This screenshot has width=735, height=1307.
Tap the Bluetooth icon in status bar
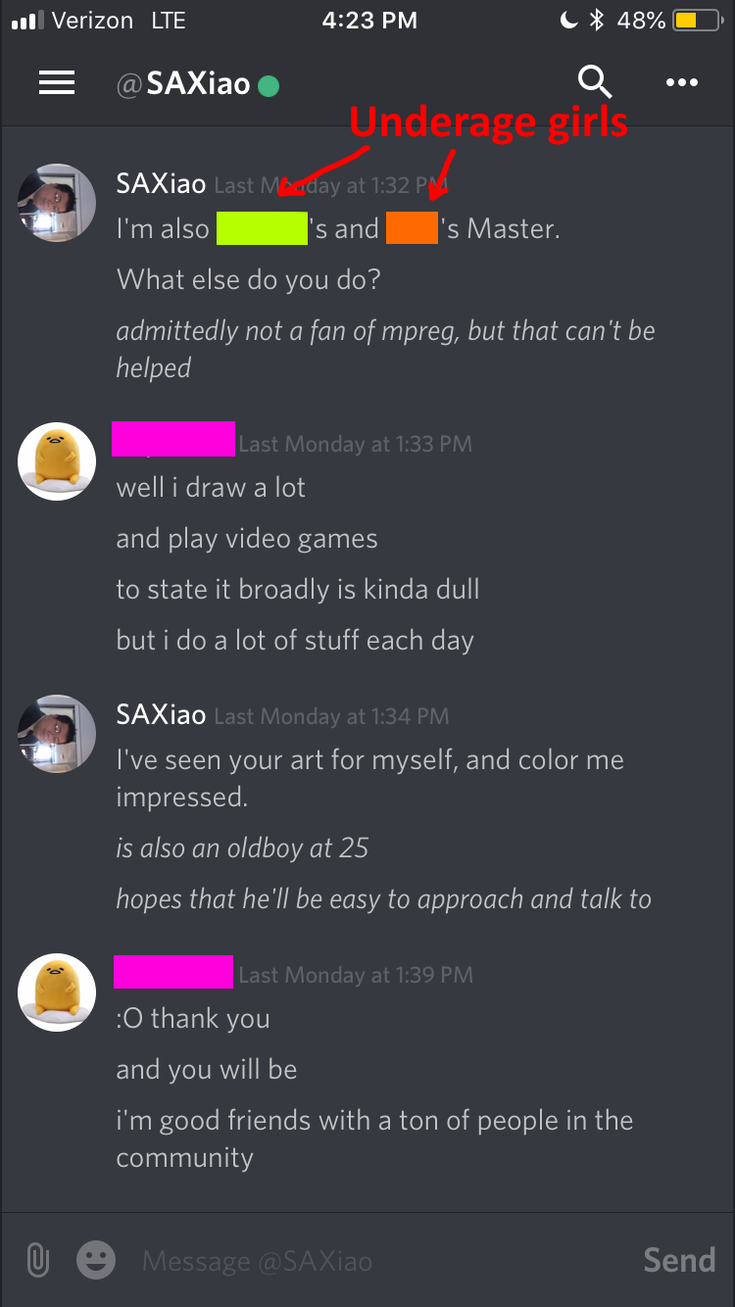click(597, 21)
